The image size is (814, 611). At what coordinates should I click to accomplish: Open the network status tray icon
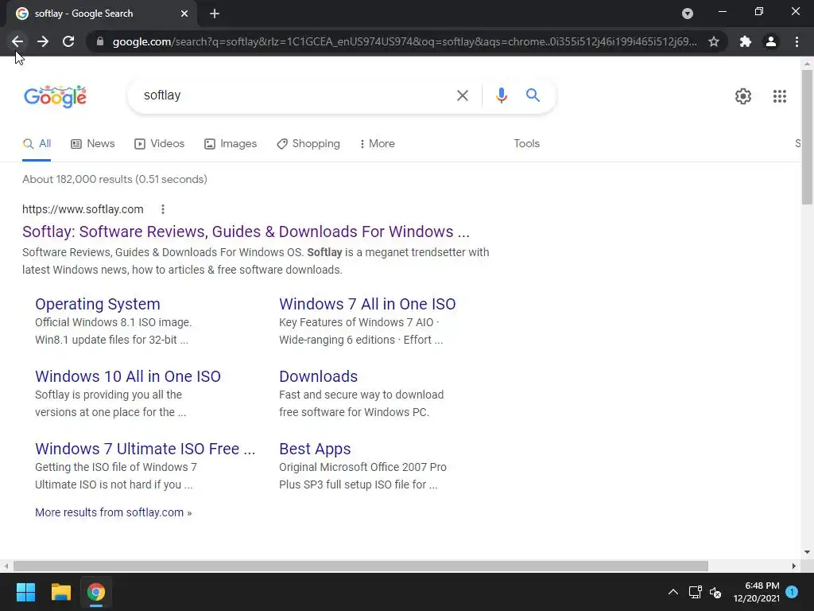point(695,592)
